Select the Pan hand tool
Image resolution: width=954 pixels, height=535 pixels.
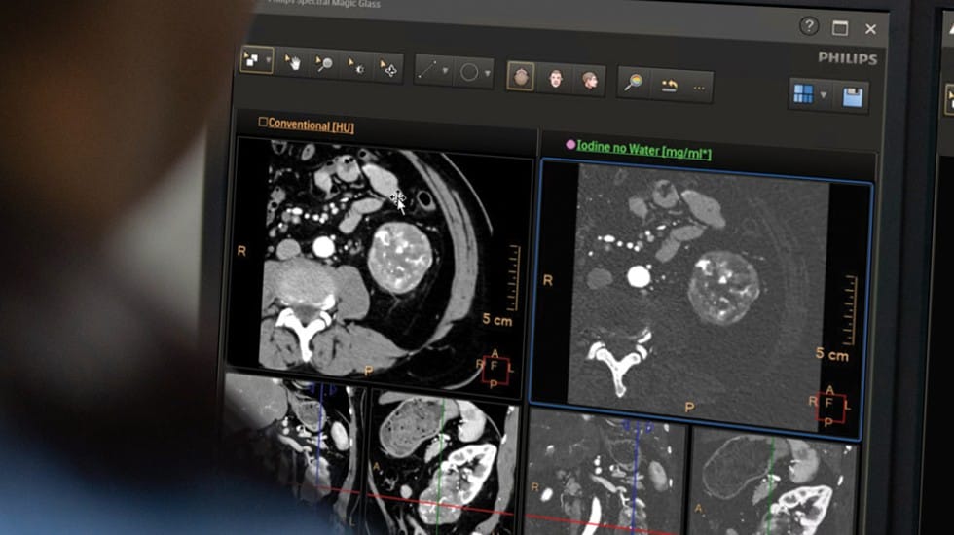293,62
